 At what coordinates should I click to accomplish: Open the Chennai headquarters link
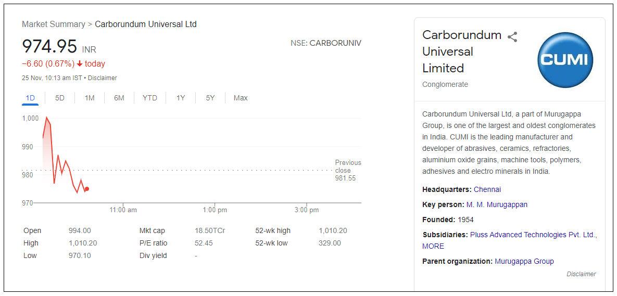click(487, 189)
